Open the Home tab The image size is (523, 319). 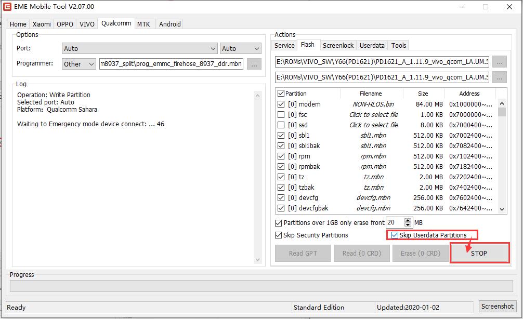pos(18,24)
